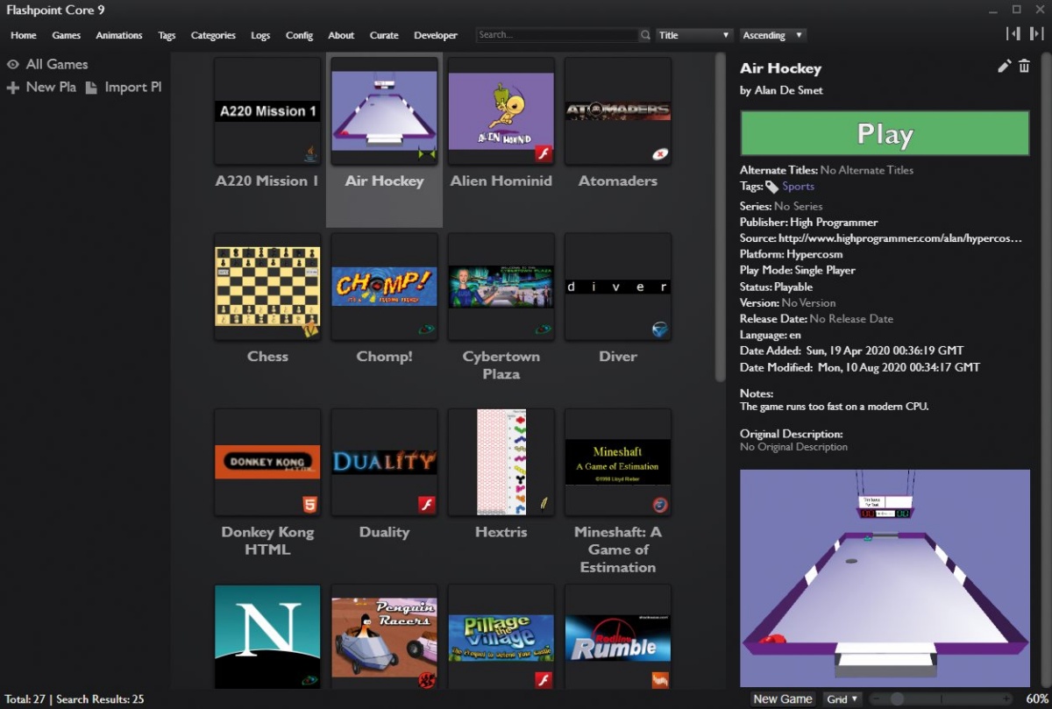Toggle right sidebar with collapse icon
Image resolution: width=1052 pixels, height=709 pixels.
[1036, 33]
